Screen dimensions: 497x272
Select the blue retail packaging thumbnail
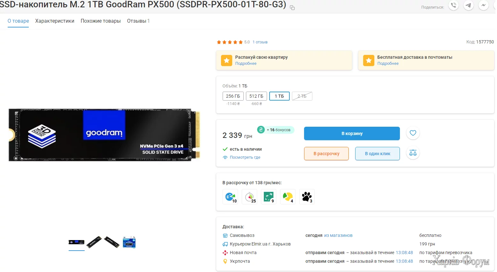129,242
